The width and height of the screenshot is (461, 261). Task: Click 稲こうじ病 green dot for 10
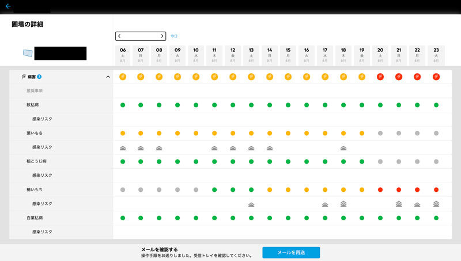click(196, 161)
